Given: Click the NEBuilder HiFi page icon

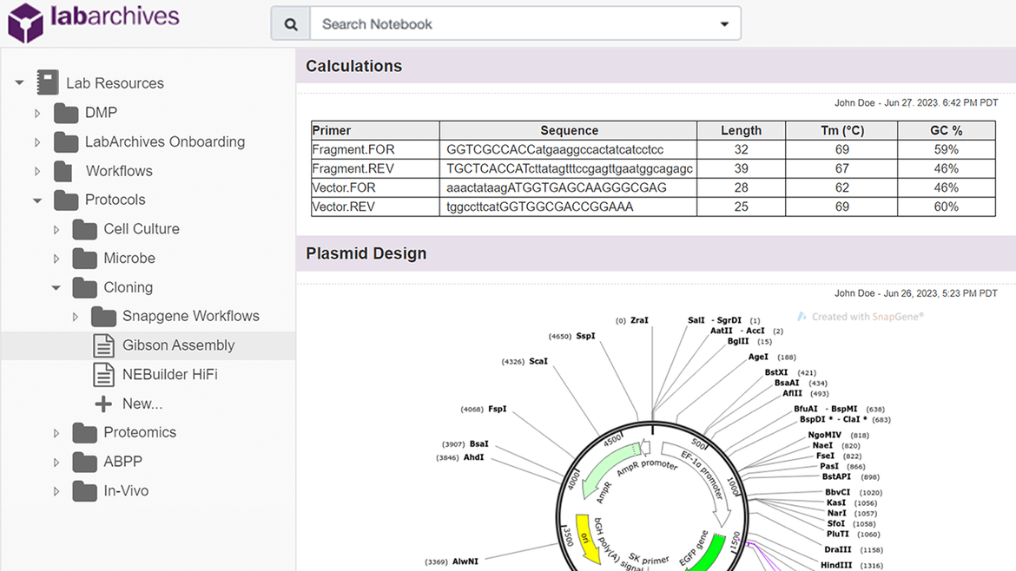Looking at the screenshot, I should point(104,375).
